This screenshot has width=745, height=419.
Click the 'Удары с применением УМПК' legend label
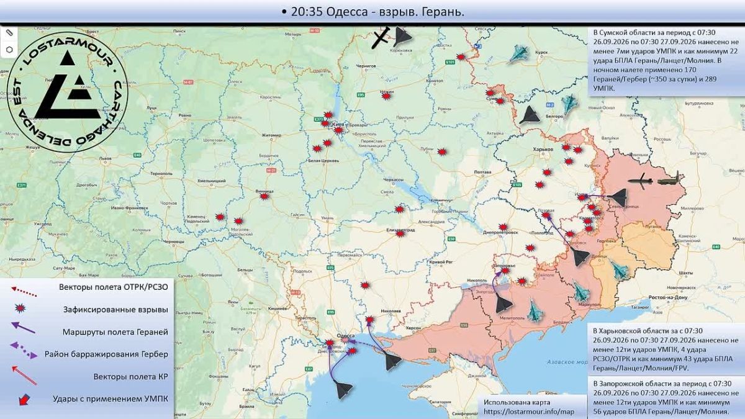(112, 399)
